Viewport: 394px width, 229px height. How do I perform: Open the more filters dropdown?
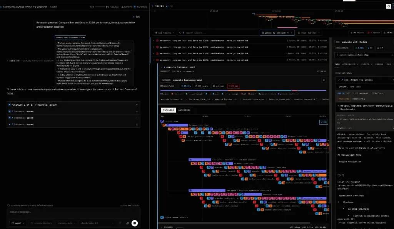[x=309, y=33]
